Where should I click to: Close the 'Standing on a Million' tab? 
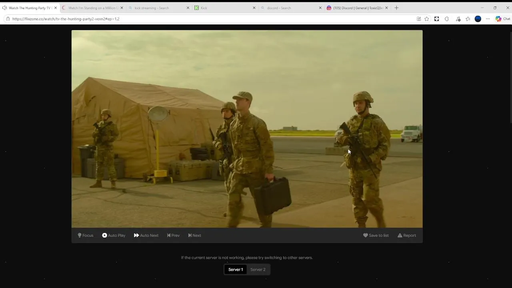point(122,8)
